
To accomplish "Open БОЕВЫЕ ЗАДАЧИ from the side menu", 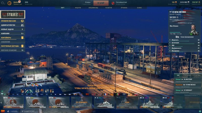I will [x=12, y=29].
